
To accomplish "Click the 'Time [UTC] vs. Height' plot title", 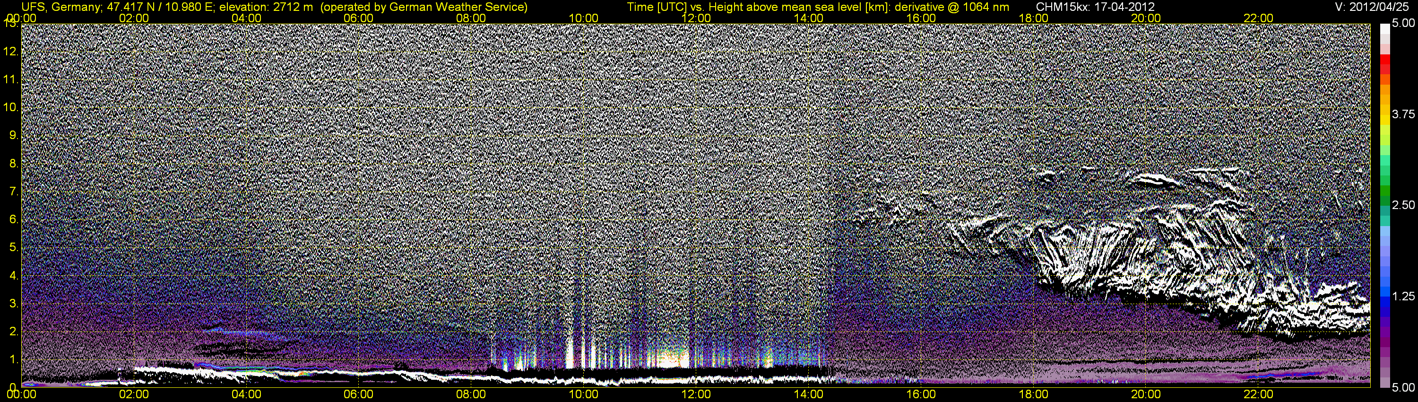I will [x=684, y=7].
